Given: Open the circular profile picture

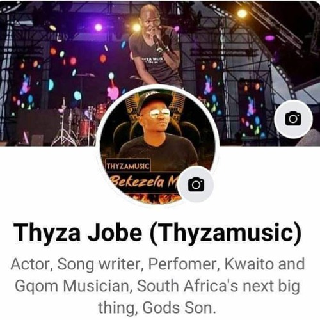Looking at the screenshot, I should pyautogui.click(x=157, y=145).
